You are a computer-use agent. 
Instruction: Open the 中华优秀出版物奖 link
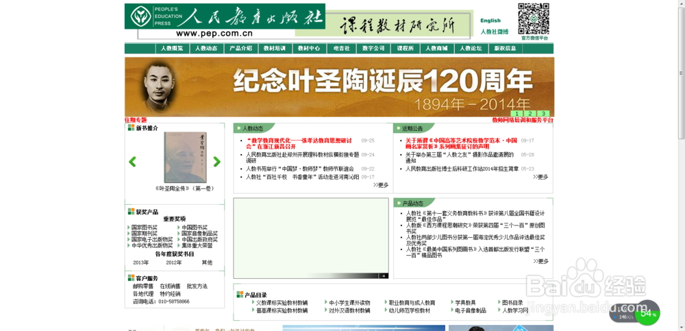(x=152, y=246)
